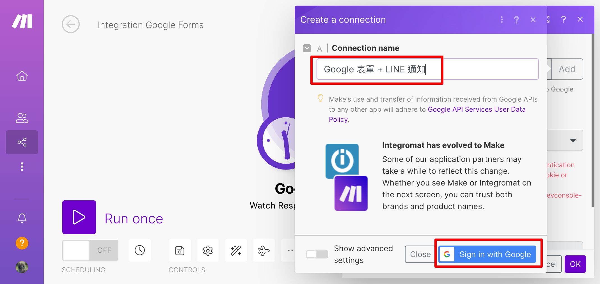Close the background module panel

pos(580,19)
